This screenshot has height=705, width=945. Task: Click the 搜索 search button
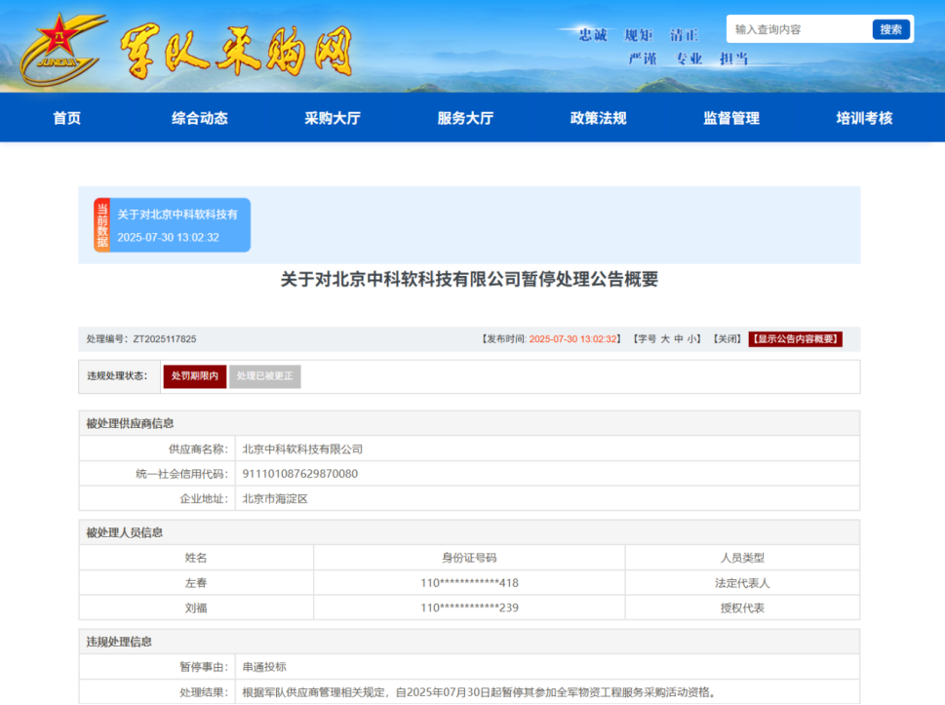click(x=890, y=29)
